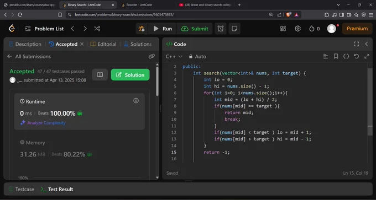Select the Accepted tab
376x200 pixels.
coord(64,44)
